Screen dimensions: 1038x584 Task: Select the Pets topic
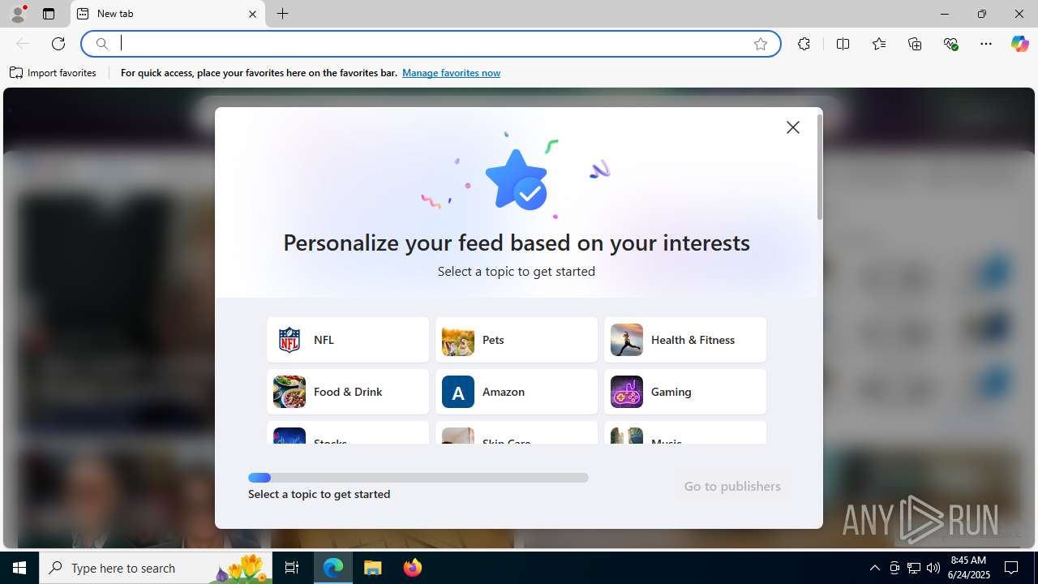pyautogui.click(x=517, y=340)
